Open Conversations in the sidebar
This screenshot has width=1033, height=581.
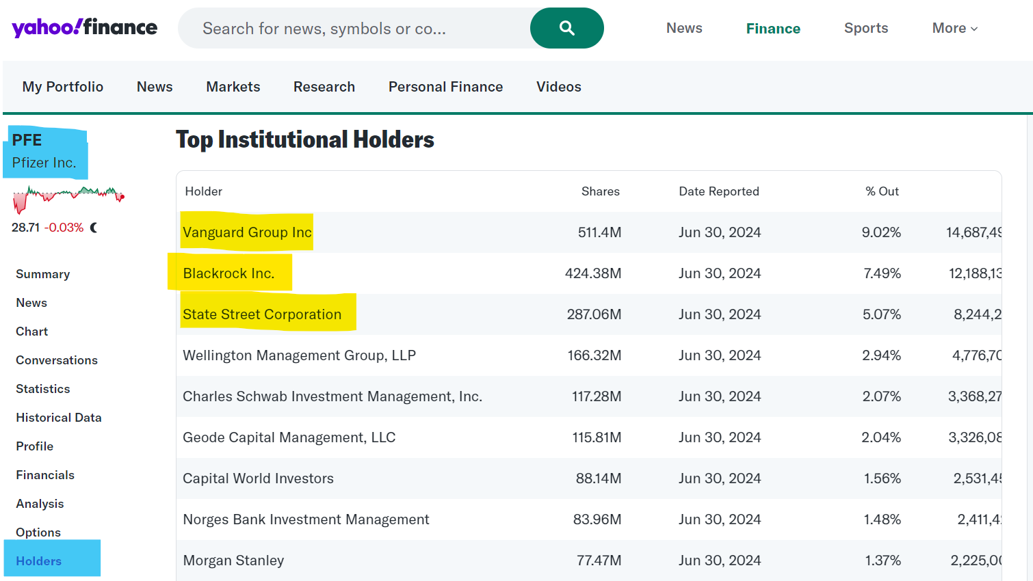coord(57,360)
